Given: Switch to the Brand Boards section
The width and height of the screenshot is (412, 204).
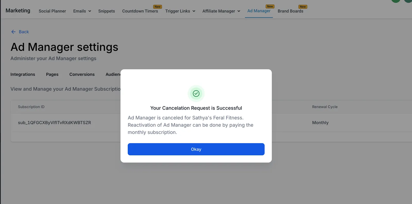Looking at the screenshot, I should [290, 11].
